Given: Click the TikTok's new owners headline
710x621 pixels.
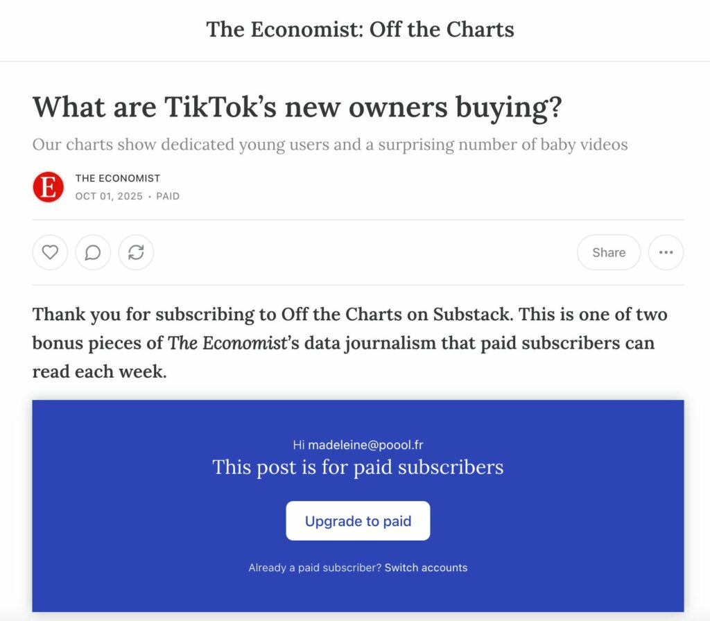Looking at the screenshot, I should coord(297,107).
